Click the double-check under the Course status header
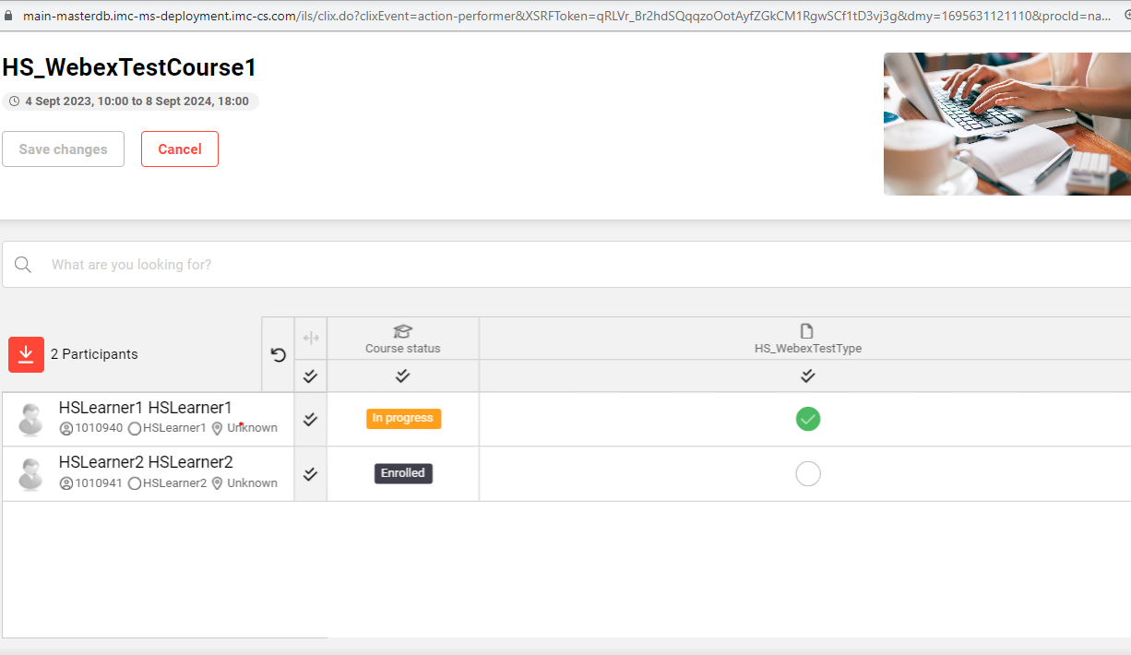 tap(402, 375)
